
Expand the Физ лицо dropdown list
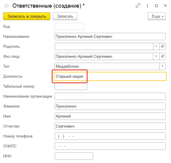(x=156, y=56)
